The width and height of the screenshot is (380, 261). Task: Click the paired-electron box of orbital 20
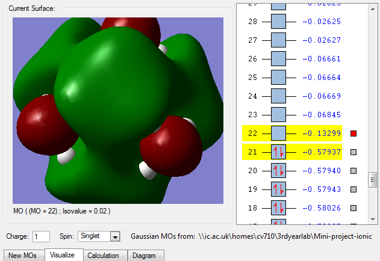(x=278, y=171)
